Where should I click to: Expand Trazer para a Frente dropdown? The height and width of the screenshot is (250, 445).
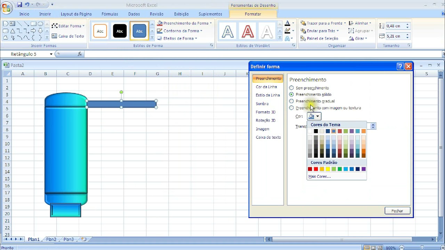coord(345,23)
